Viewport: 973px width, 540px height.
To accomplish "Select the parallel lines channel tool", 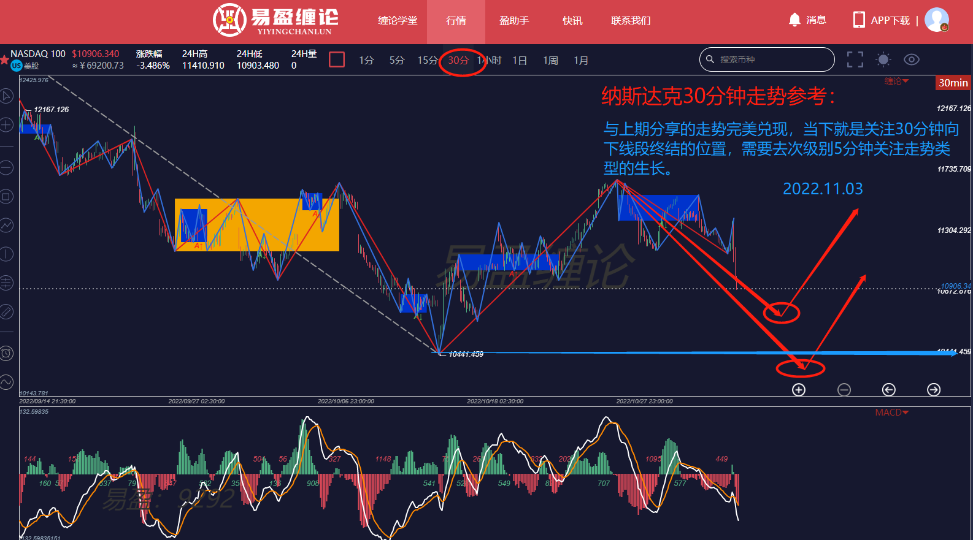I will 6,283.
